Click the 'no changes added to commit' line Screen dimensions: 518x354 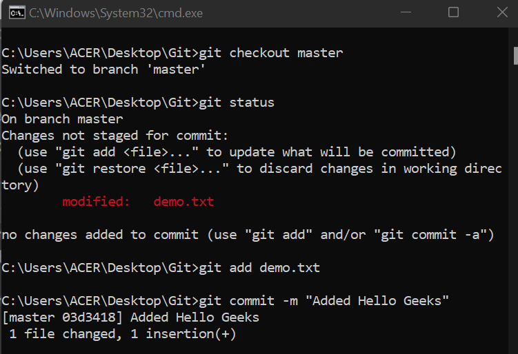248,235
